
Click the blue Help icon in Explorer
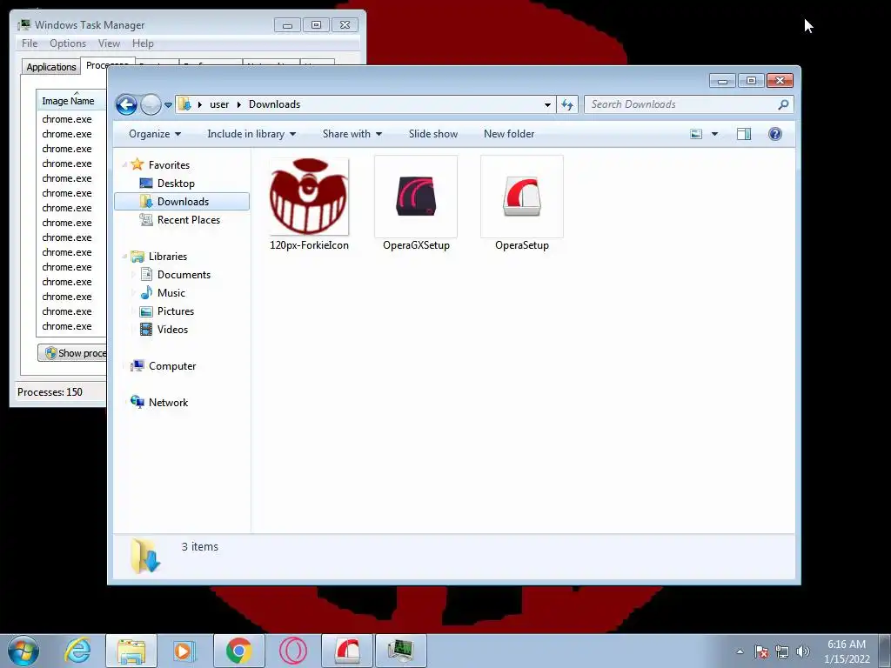pos(775,134)
